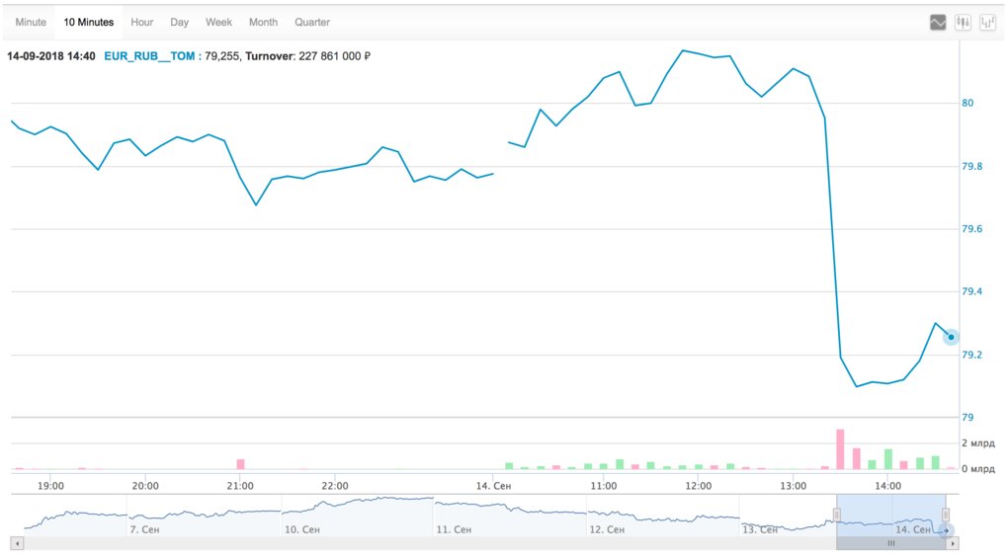1008x557 pixels.
Task: Select the Quarter interval tab
Action: 312,23
